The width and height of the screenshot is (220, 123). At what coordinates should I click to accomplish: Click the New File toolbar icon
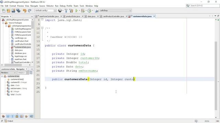(x=4, y=11)
